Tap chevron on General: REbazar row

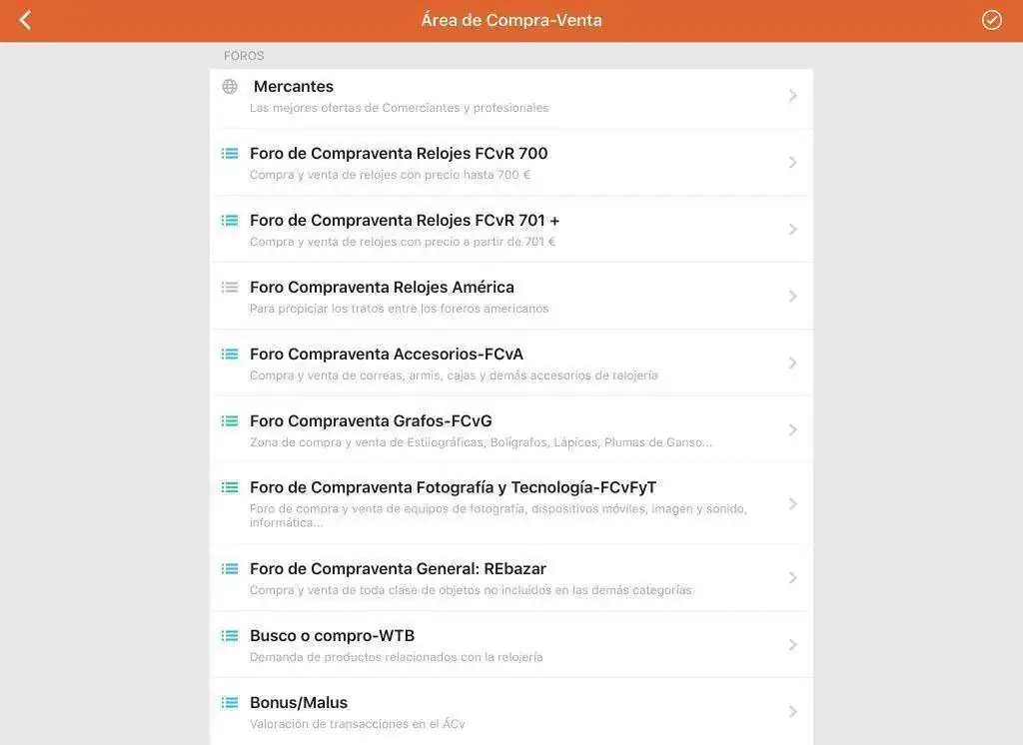point(792,578)
